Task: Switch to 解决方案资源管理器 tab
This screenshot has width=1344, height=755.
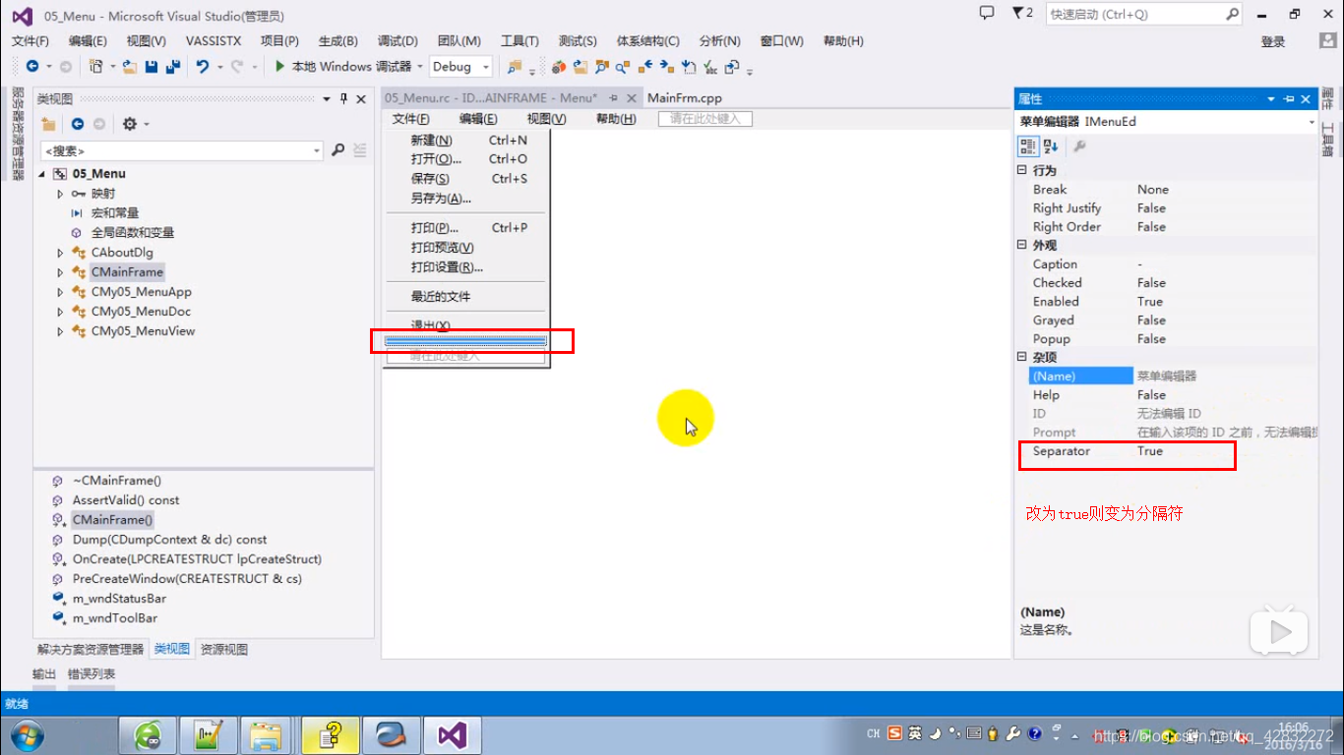Action: click(x=90, y=650)
